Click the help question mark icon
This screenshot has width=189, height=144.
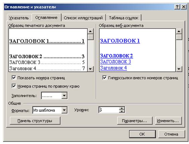(x=177, y=7)
